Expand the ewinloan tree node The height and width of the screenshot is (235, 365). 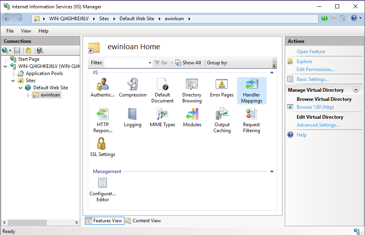coord(28,95)
